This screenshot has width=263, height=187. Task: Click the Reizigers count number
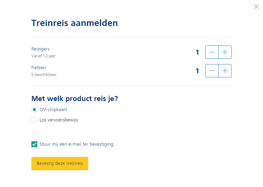coord(197,52)
